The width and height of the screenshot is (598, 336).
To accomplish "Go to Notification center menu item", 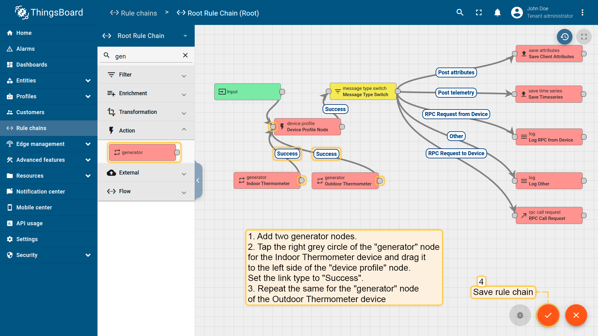I will click(x=40, y=192).
